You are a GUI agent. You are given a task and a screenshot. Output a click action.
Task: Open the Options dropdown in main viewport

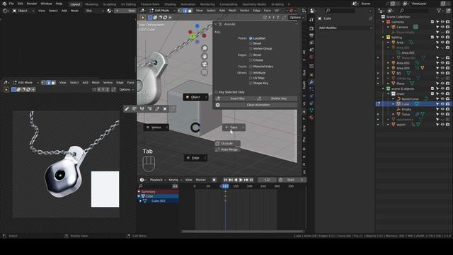pos(297,17)
